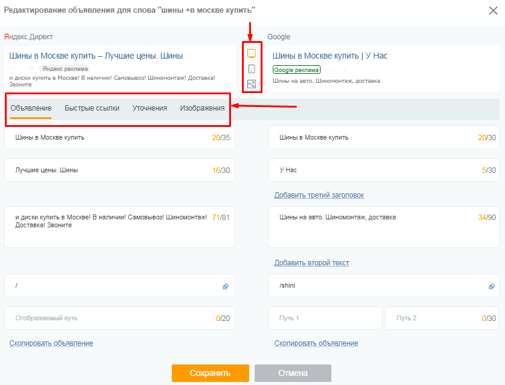Select the image ad preview icon
Image resolution: width=505 pixels, height=385 pixels.
tap(252, 84)
